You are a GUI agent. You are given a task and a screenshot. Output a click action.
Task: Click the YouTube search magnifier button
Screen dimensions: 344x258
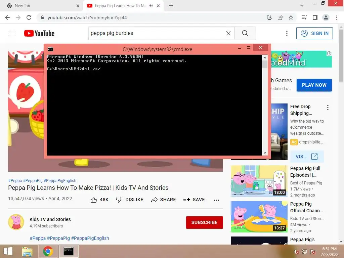pyautogui.click(x=245, y=33)
